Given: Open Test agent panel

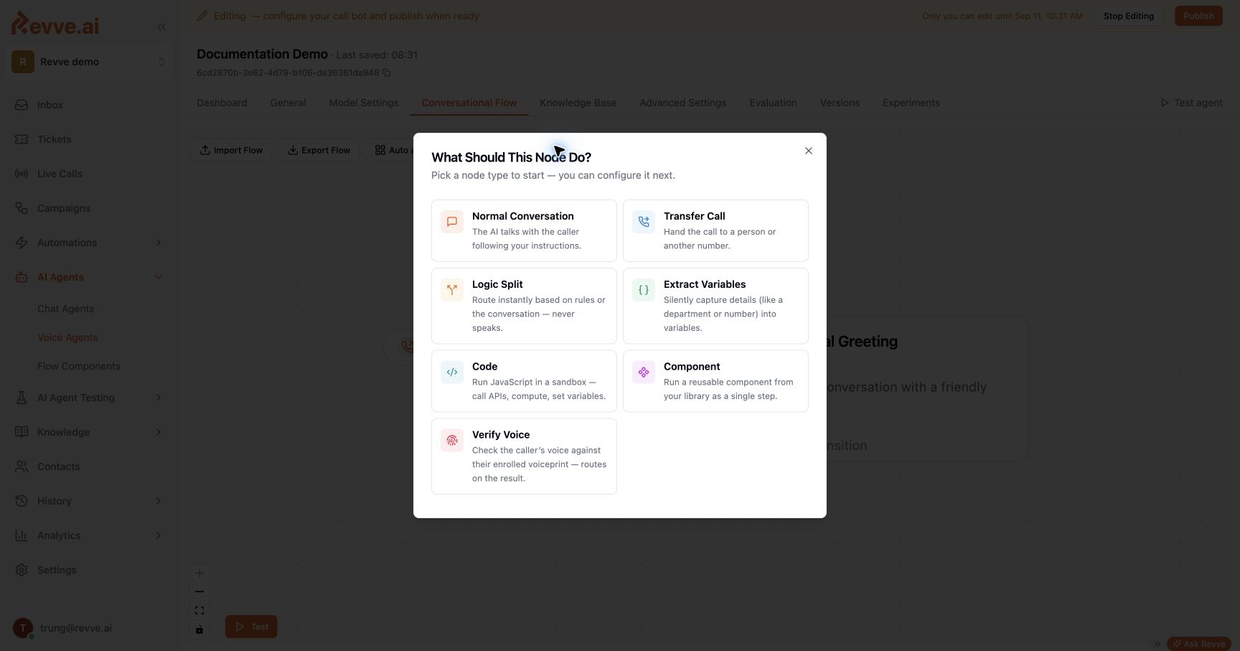Looking at the screenshot, I should pyautogui.click(x=1191, y=103).
